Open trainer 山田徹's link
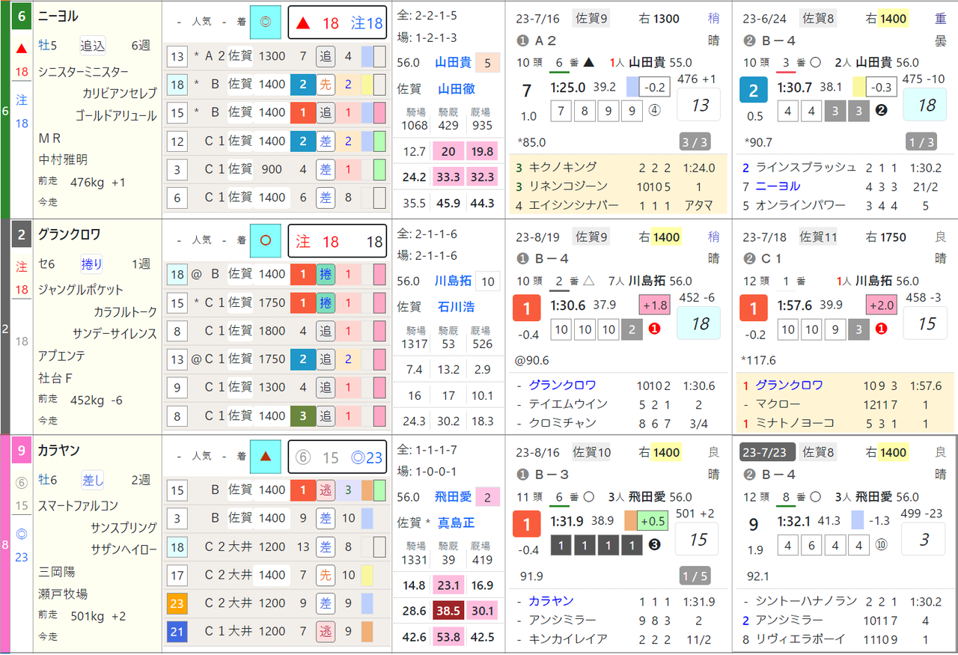Image resolution: width=958 pixels, height=655 pixels. 457,89
